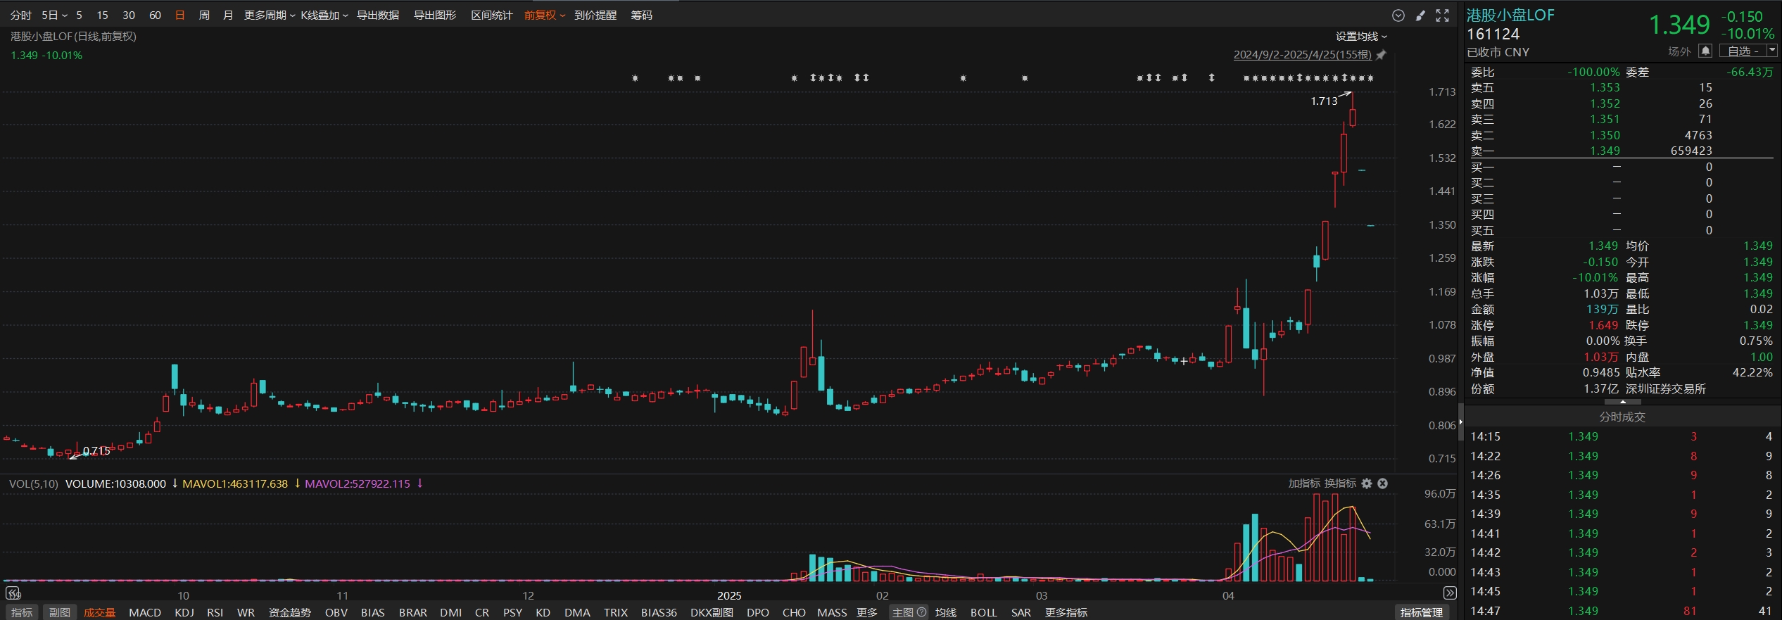Click the 2024/9/2-2025/4/25 date range link
The image size is (1782, 620).
pos(1302,55)
